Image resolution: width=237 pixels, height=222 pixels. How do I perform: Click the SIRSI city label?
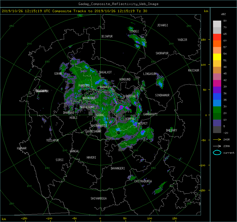(x=60, y=160)
